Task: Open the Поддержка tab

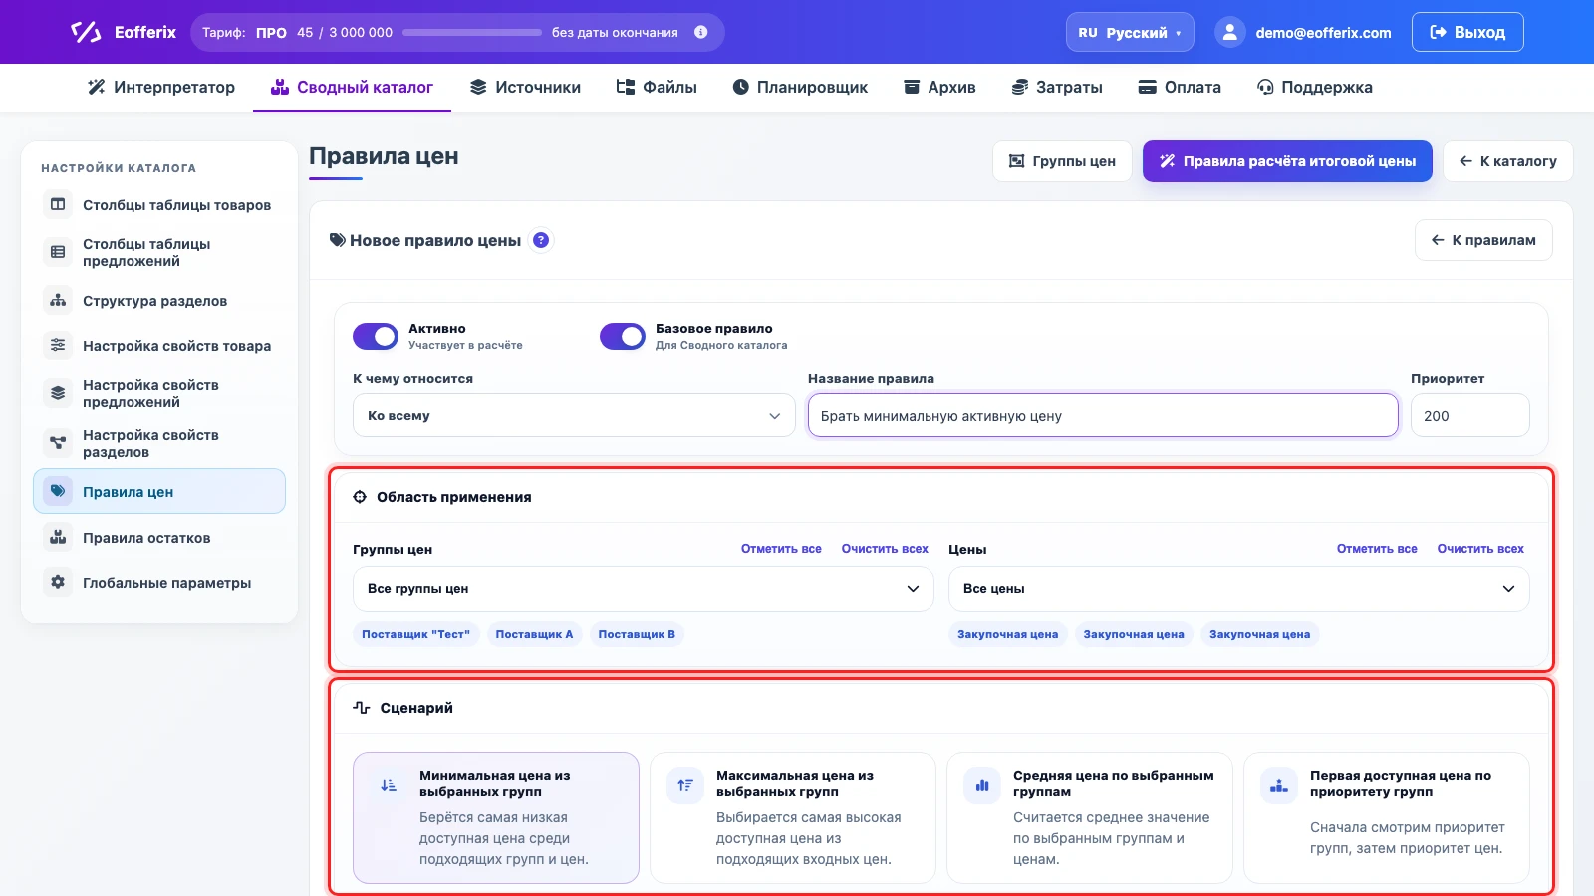Action: [1315, 87]
